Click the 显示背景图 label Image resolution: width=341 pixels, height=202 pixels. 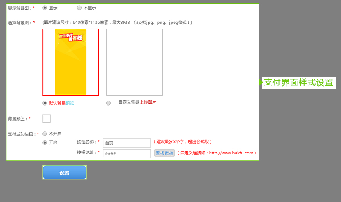point(21,8)
